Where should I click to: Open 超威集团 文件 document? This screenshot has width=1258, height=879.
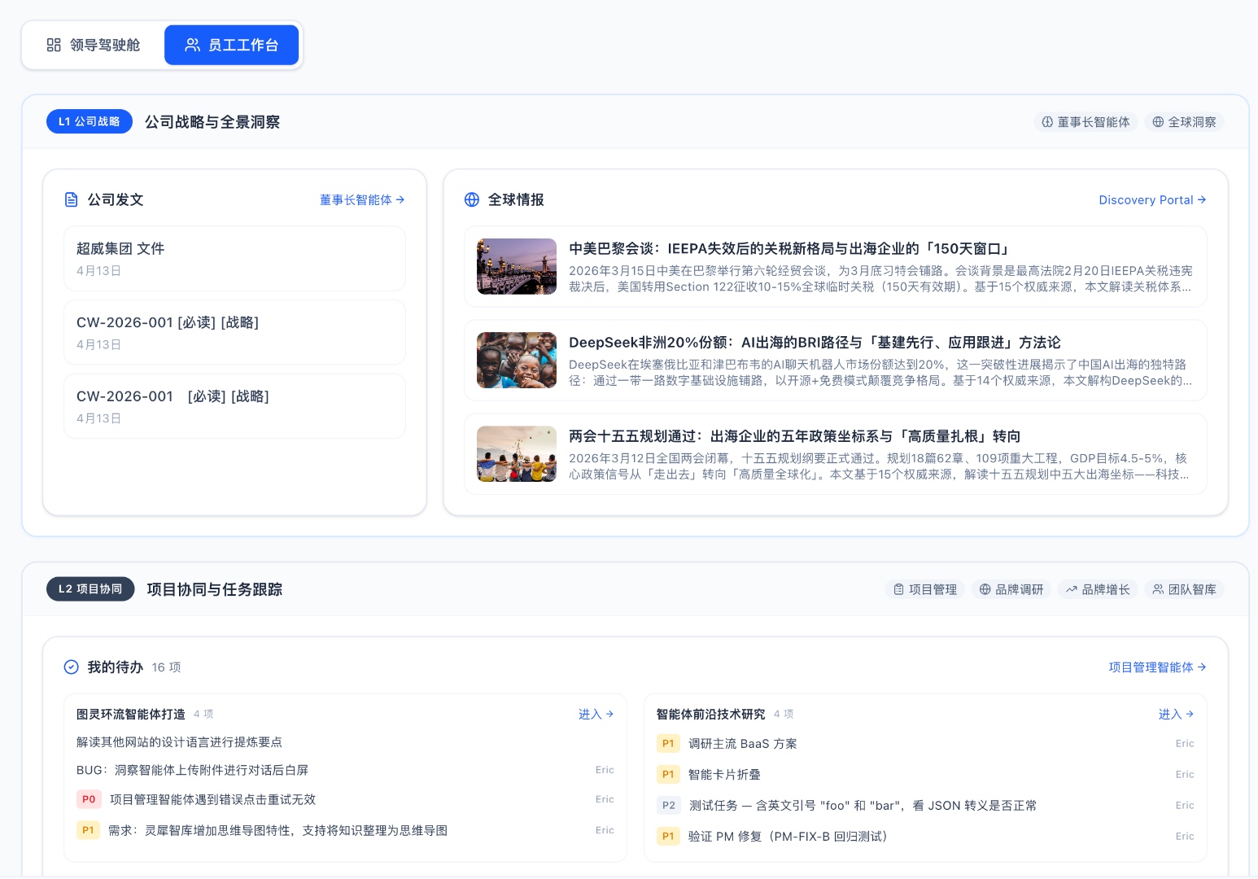pyautogui.click(x=234, y=259)
